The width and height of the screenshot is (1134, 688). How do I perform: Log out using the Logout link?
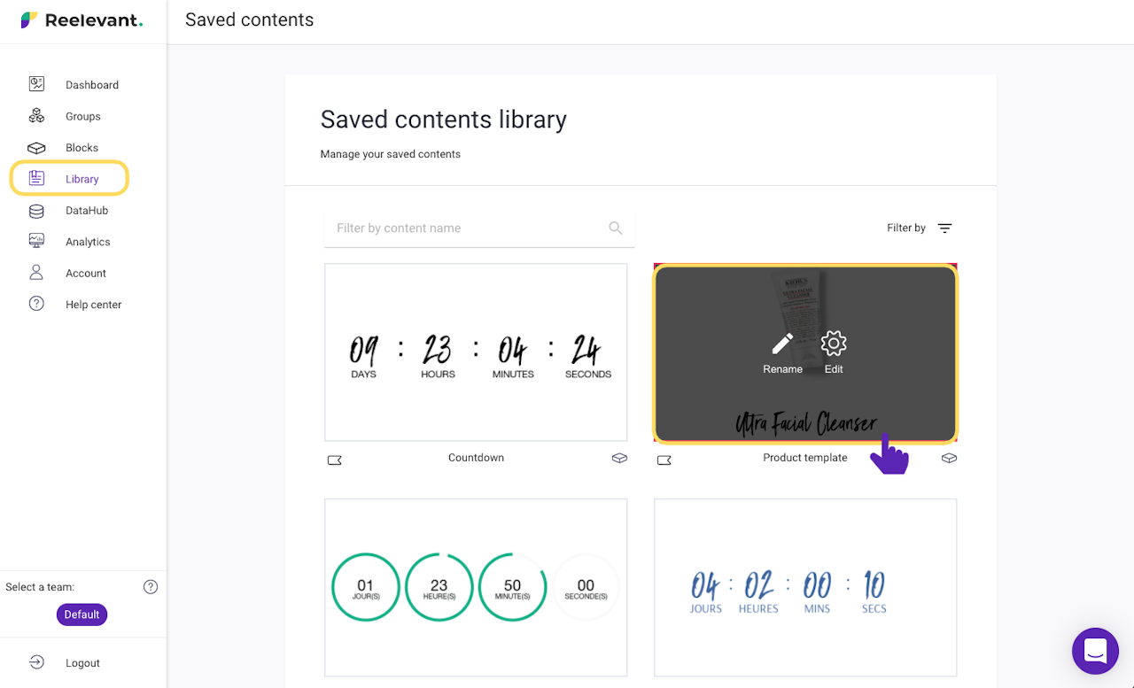82,663
